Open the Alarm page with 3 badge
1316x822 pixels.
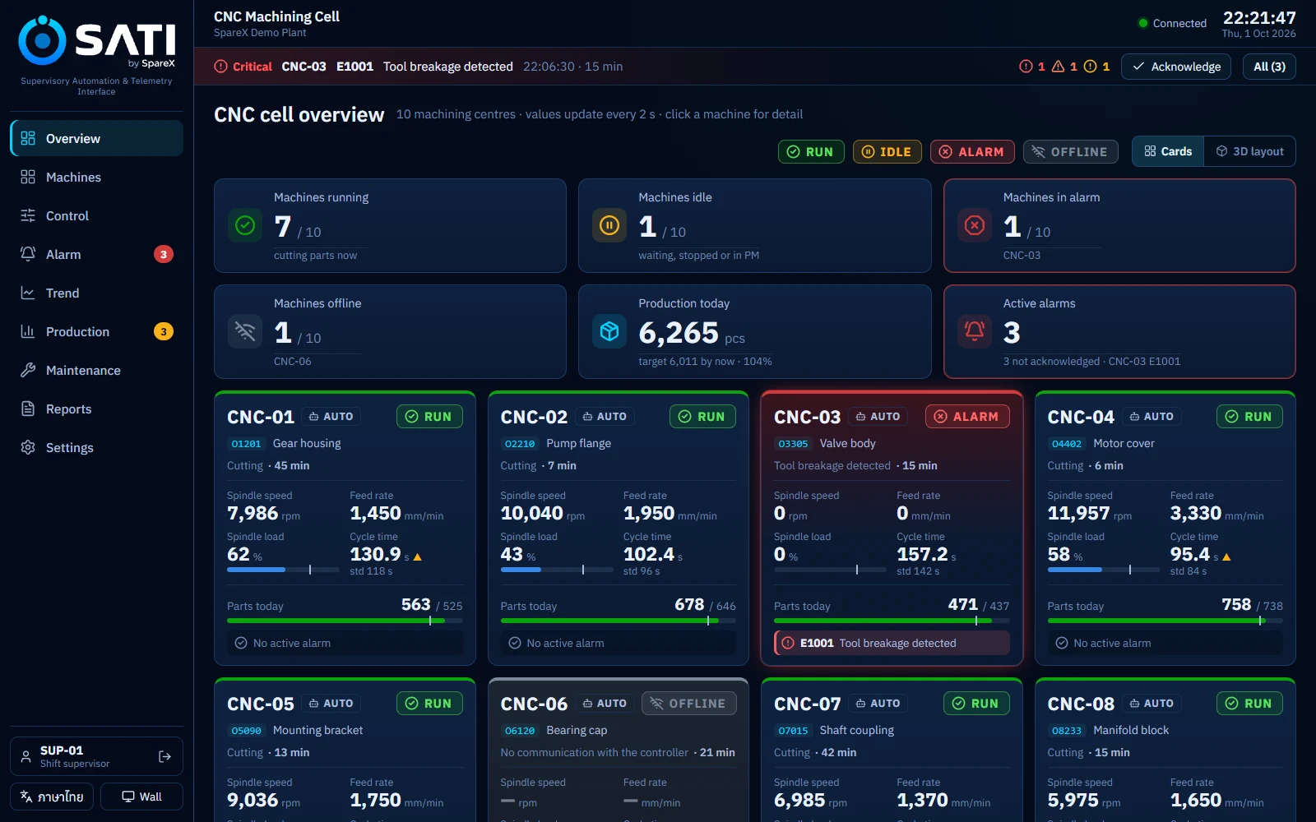(x=96, y=254)
